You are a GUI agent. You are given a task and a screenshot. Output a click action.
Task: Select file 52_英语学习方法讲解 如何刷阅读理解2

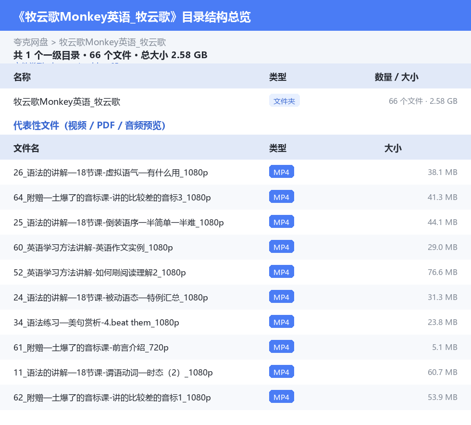(x=100, y=272)
